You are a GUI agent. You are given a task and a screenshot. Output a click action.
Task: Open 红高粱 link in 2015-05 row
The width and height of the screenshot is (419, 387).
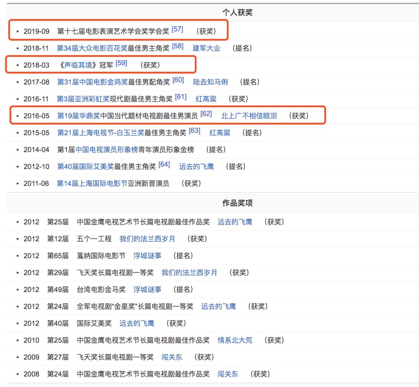[x=220, y=132]
